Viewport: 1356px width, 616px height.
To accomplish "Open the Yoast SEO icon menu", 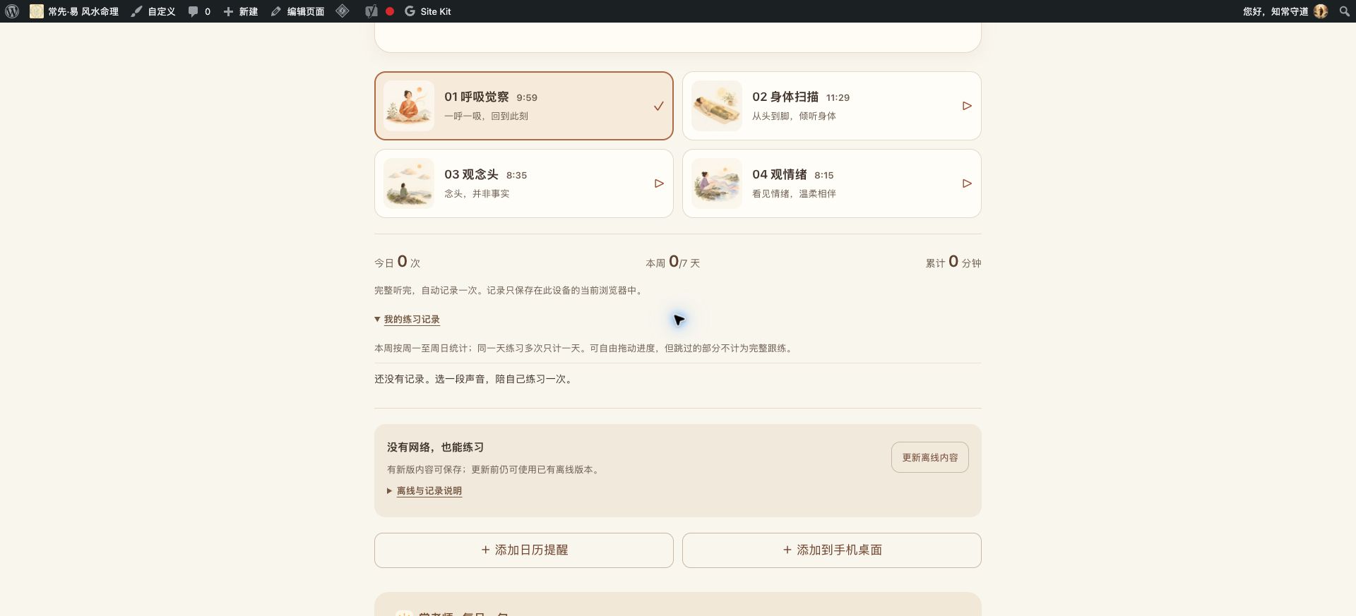I will coord(371,11).
